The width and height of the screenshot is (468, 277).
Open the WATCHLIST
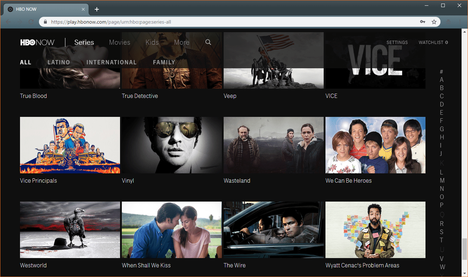[433, 42]
